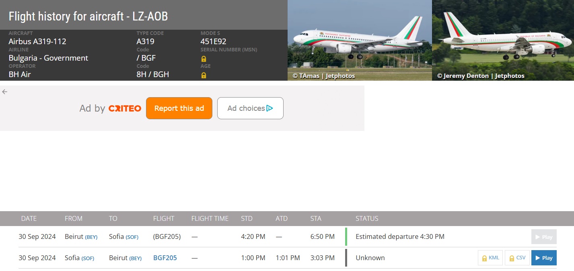Viewport: 574px width, 271px height.
Task: Click the lock icon under Age
Action: click(204, 75)
